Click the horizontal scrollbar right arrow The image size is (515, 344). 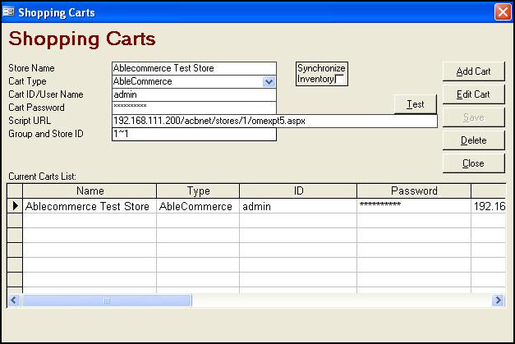498,300
